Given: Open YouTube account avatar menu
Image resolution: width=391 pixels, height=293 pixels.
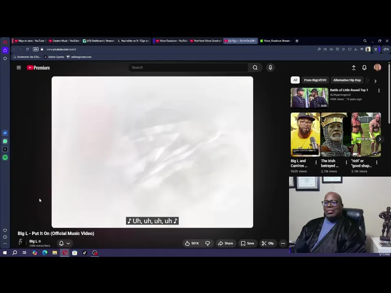Looking at the screenshot, I should coord(377,67).
